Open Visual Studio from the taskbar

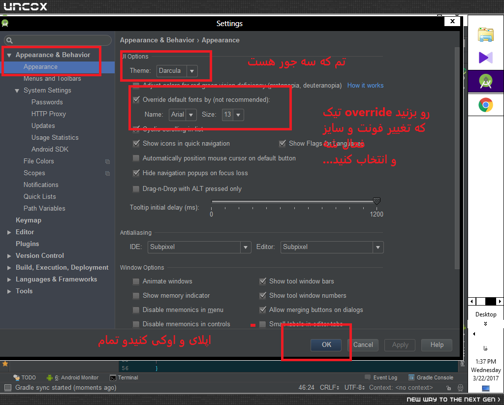coord(486,58)
